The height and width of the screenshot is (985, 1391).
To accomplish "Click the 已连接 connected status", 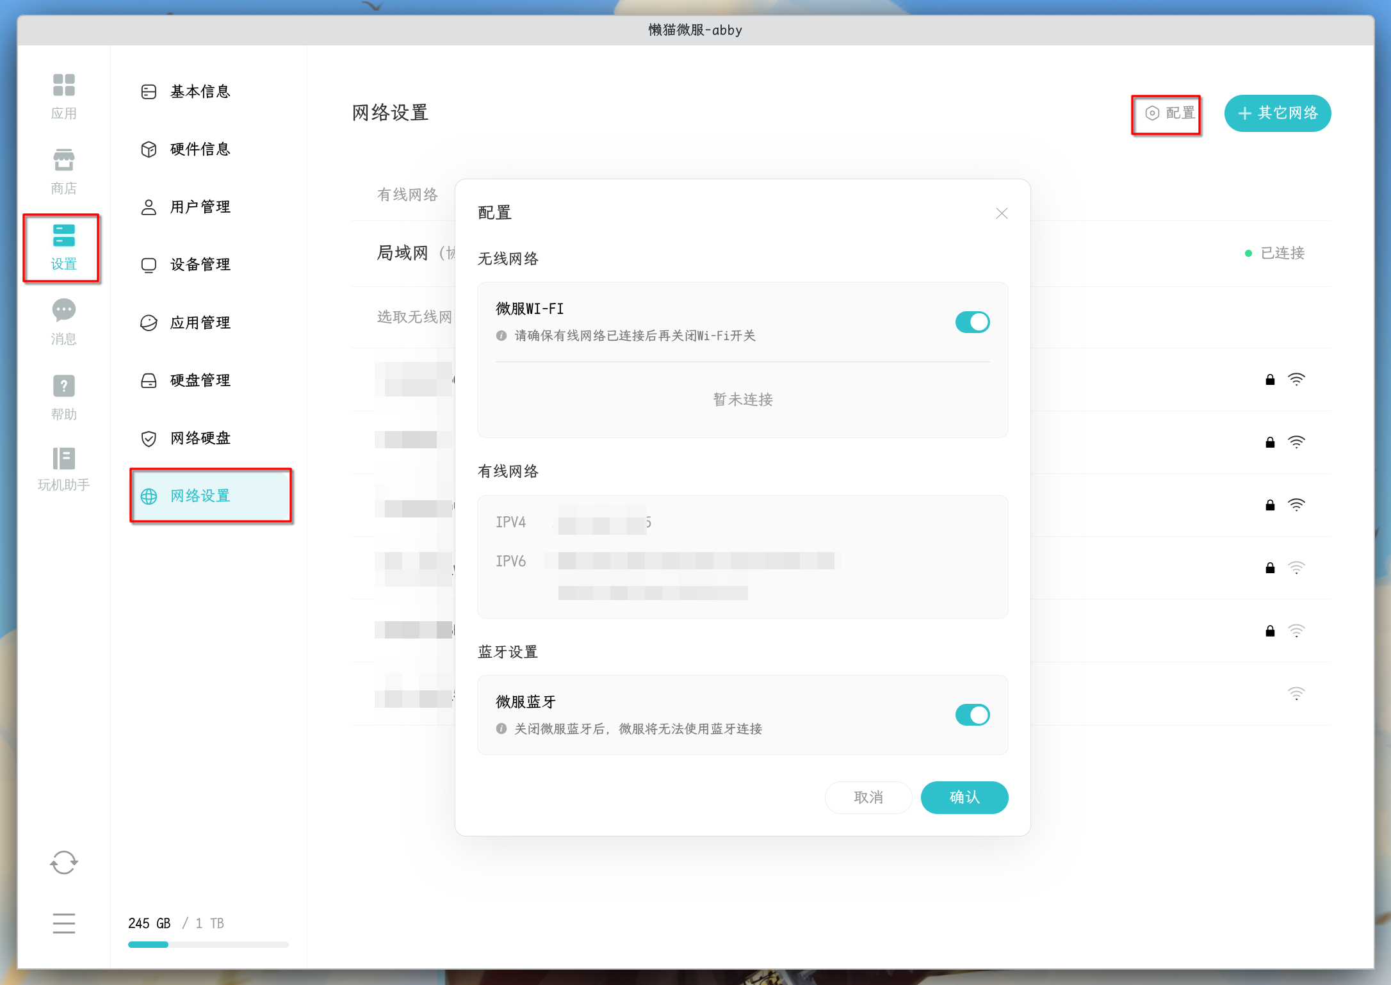I will [x=1274, y=253].
